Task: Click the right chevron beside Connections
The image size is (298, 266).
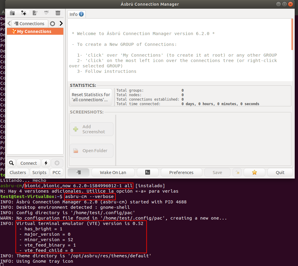Action: click(61, 23)
